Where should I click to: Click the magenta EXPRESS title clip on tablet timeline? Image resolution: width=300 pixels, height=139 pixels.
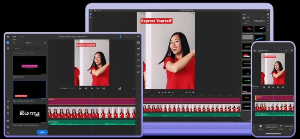tap(92, 101)
